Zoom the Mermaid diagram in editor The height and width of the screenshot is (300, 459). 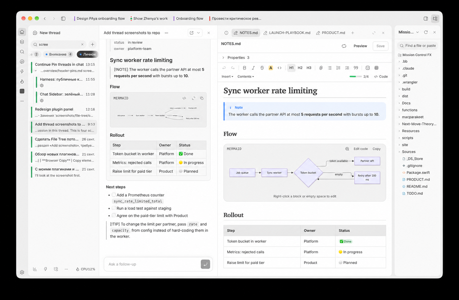click(347, 149)
